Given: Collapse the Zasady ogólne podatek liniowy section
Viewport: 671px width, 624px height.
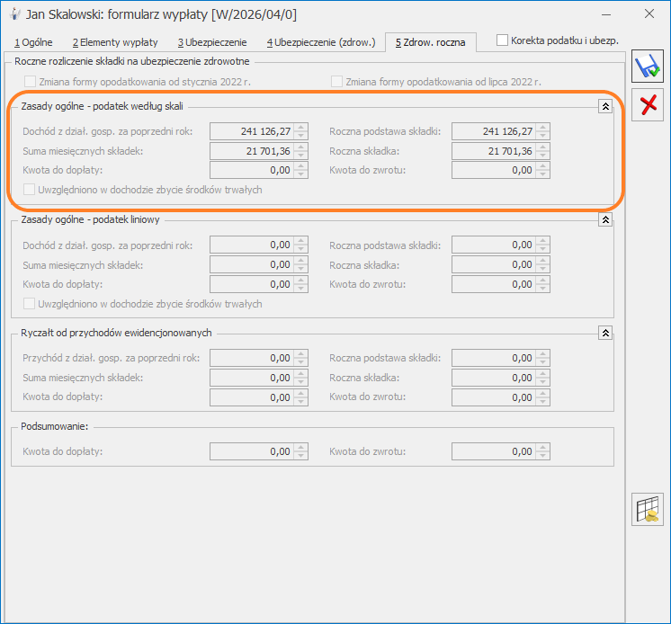Looking at the screenshot, I should pyautogui.click(x=605, y=219).
